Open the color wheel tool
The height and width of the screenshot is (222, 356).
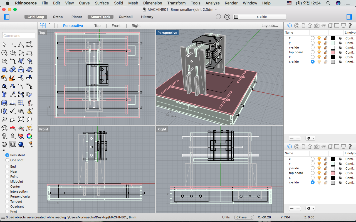pyautogui.click(x=29, y=136)
